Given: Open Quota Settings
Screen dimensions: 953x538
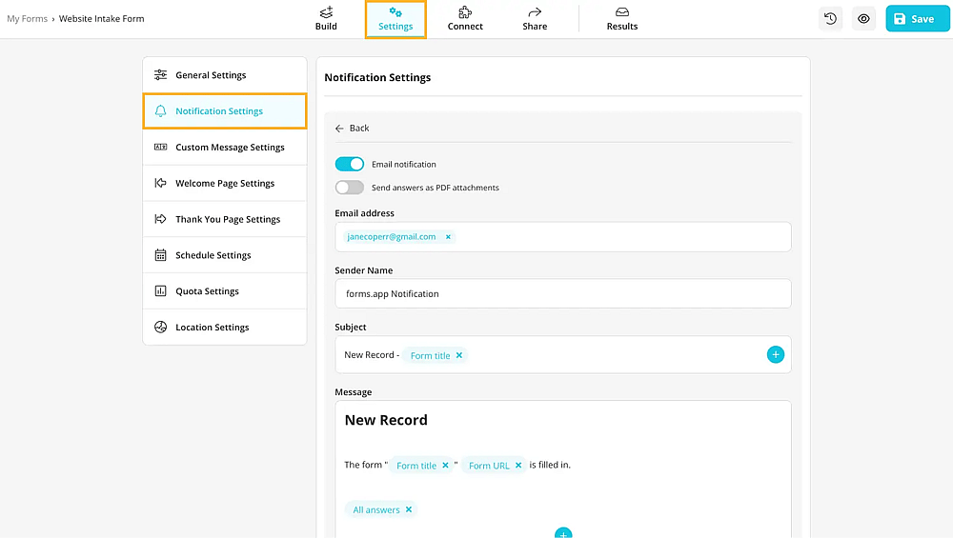Looking at the screenshot, I should [x=225, y=290].
